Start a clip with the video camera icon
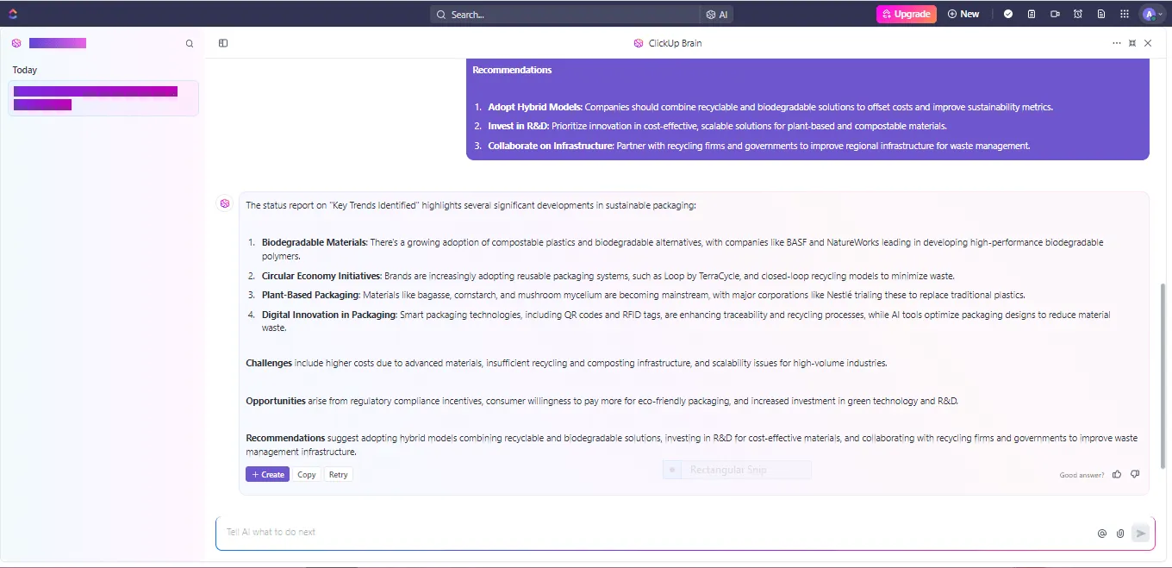This screenshot has height=568, width=1172. [x=1055, y=14]
